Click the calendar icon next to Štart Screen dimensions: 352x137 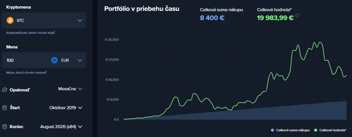[x=5, y=108]
